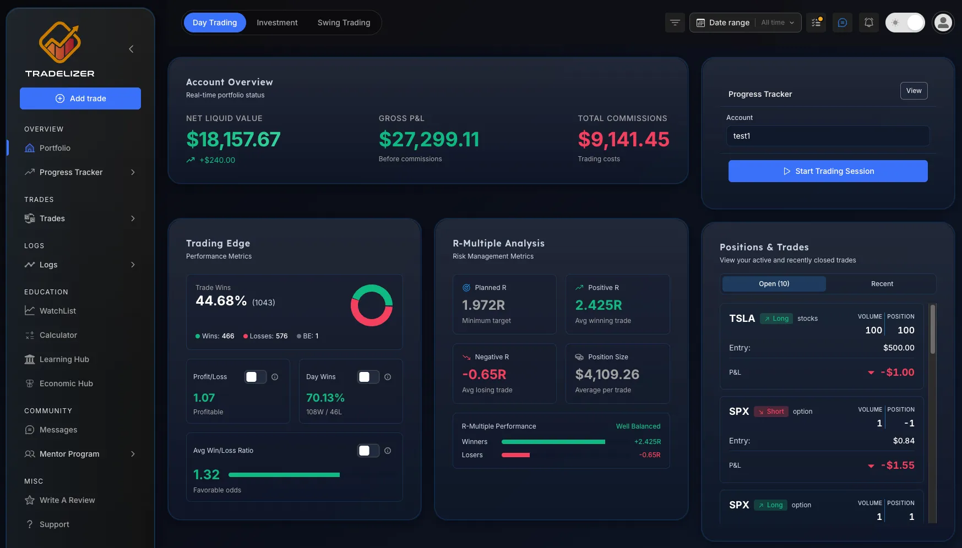Viewport: 962px width, 548px height.
Task: Toggle the Avg Win/Loss Ratio switch
Action: pos(368,451)
